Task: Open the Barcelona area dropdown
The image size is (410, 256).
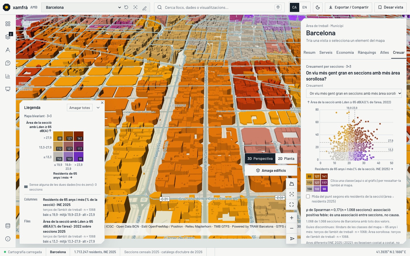Action: click(x=83, y=7)
